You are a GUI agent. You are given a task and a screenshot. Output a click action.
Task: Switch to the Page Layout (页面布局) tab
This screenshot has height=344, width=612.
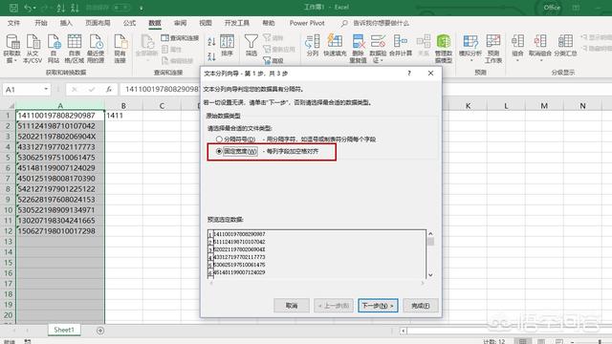(x=98, y=23)
